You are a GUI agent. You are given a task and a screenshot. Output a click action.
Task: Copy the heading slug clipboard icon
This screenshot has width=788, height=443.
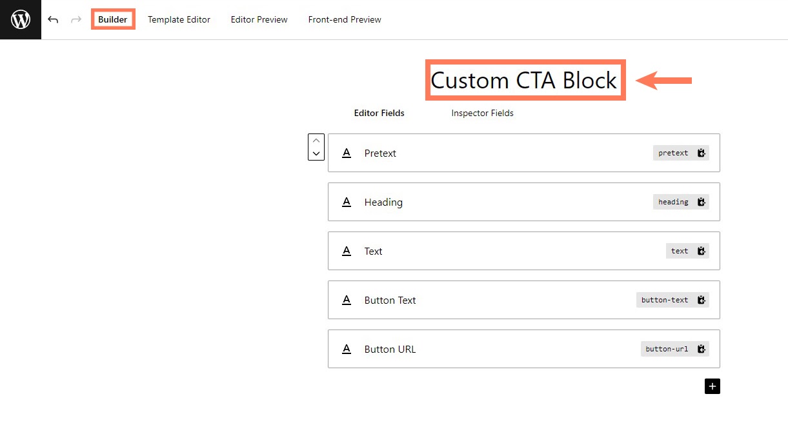[702, 202]
